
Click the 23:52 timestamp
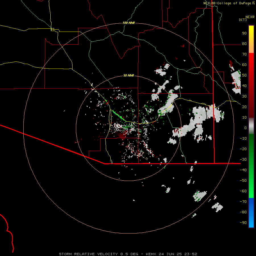[191, 254]
